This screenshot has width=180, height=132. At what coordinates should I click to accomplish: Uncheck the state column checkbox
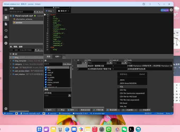(x=46, y=85)
